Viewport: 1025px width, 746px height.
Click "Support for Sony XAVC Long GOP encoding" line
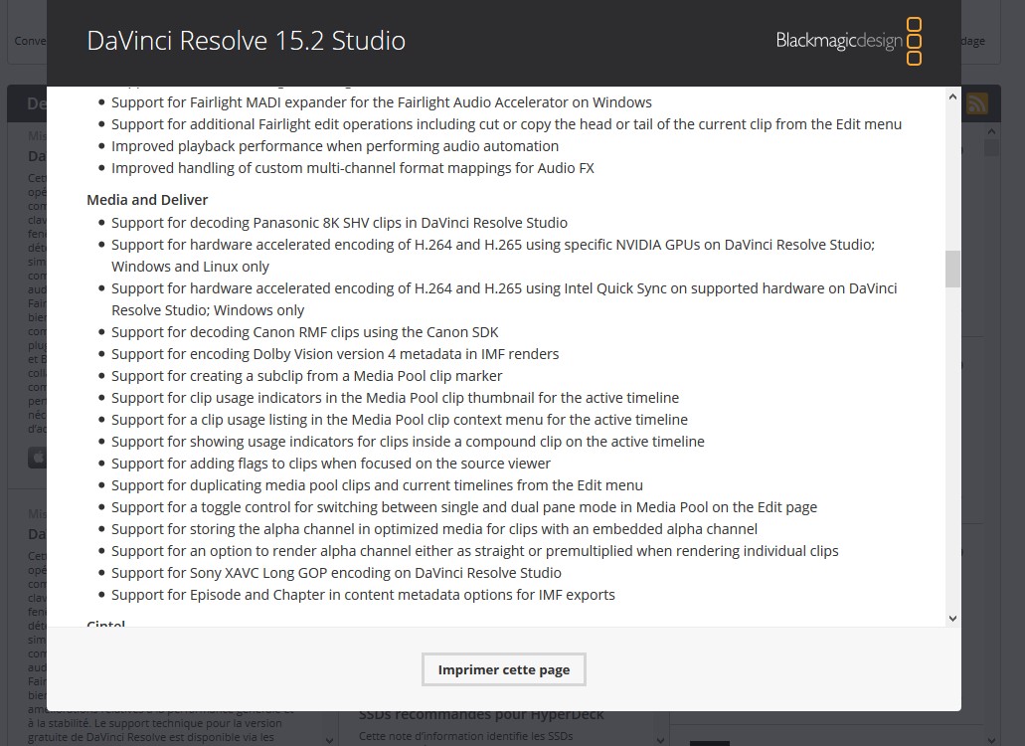[x=336, y=573]
